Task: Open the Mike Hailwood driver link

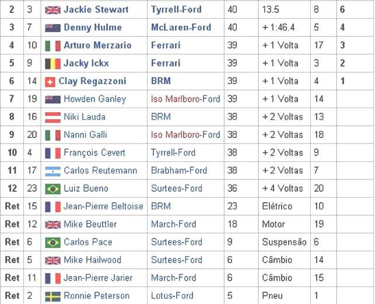Action: click(92, 260)
